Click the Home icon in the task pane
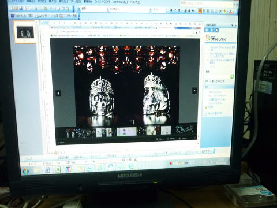 coord(217,30)
